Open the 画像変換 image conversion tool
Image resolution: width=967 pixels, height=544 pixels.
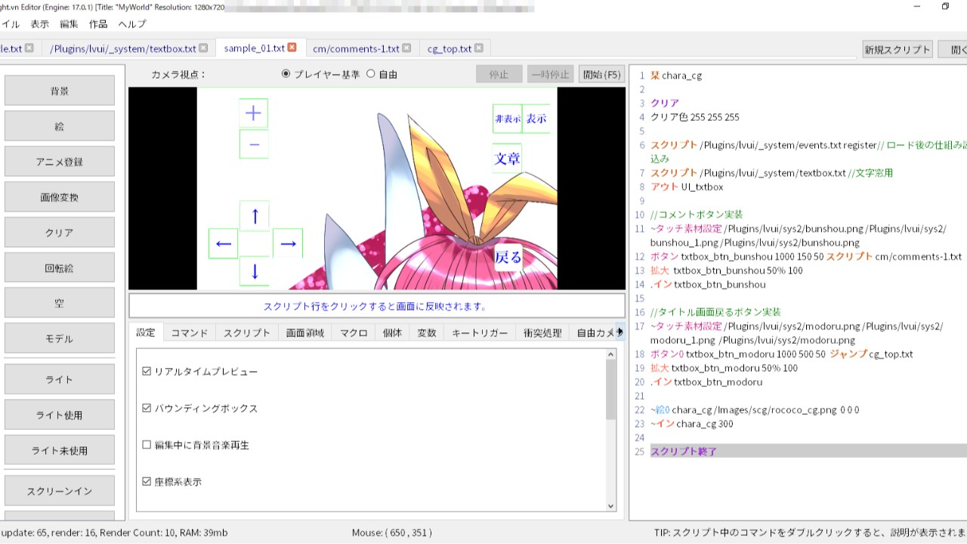[60, 196]
